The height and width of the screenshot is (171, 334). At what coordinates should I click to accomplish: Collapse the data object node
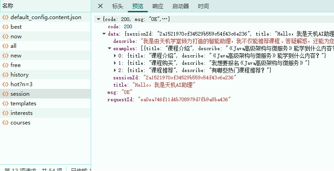104,34
